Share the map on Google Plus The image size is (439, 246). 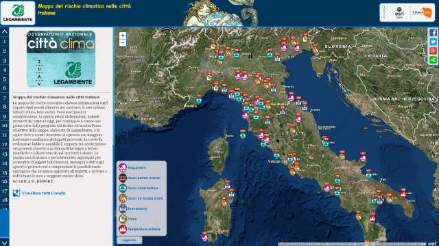[433, 51]
